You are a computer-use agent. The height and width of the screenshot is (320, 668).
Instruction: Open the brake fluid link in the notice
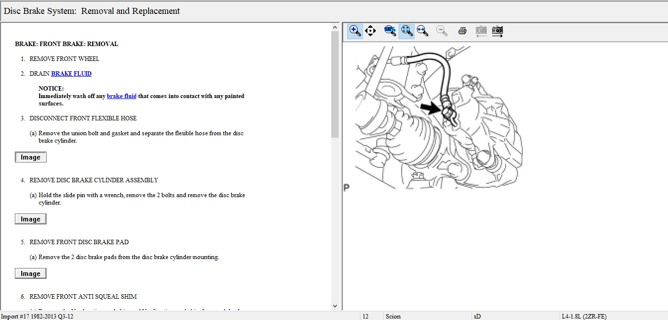tap(121, 96)
